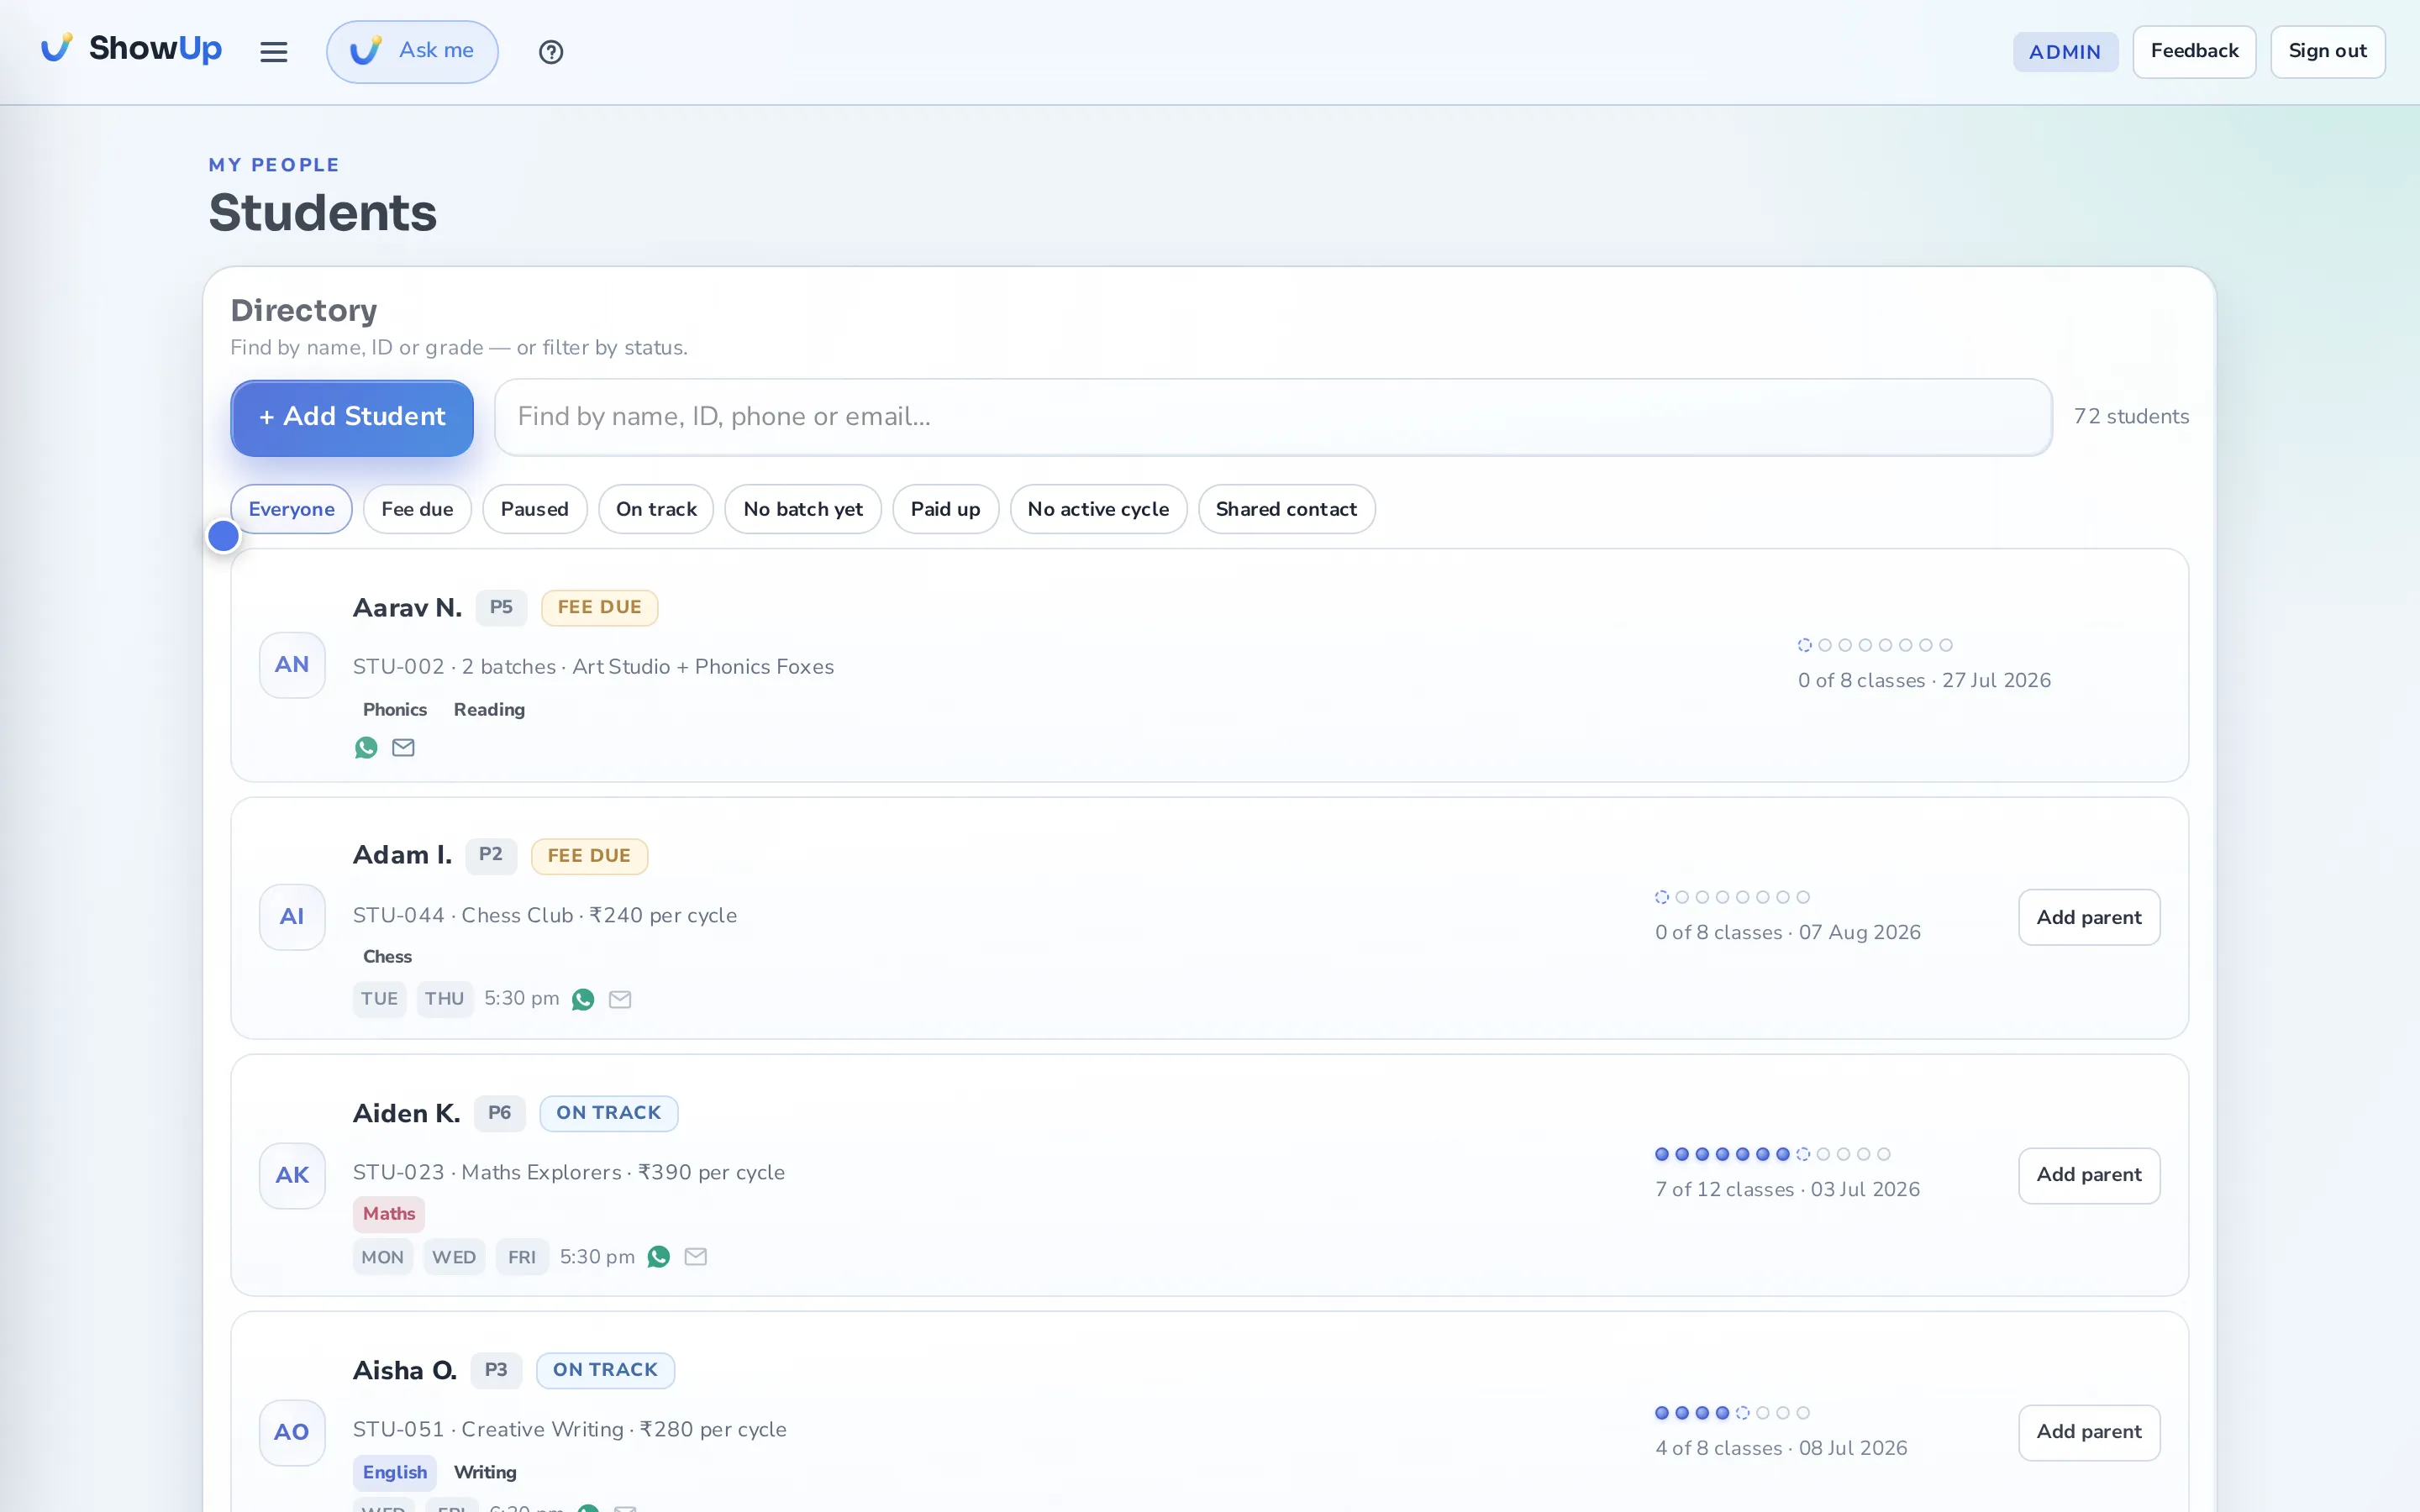Open student name Aiden K.
This screenshot has width=2420, height=1512.
click(x=406, y=1113)
